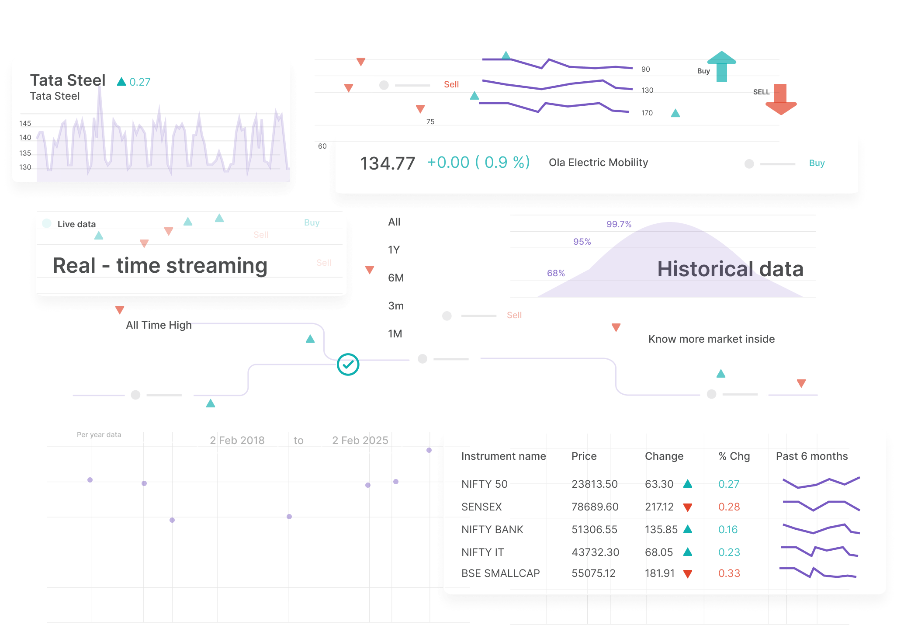Select the 6M time range

(395, 278)
